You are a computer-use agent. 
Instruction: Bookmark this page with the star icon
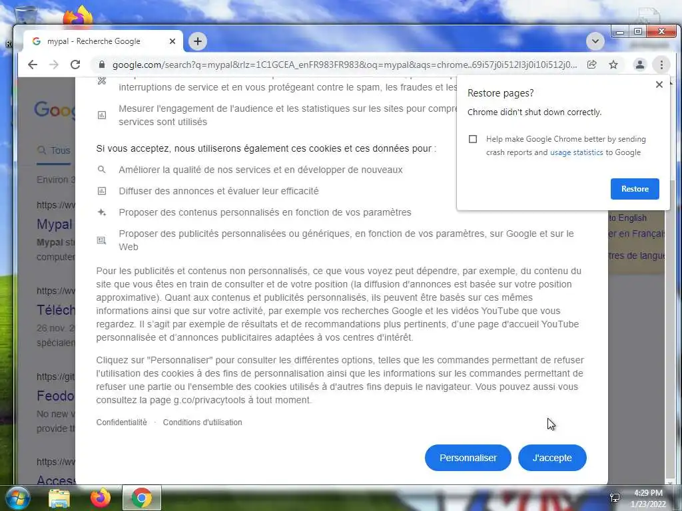pos(613,65)
